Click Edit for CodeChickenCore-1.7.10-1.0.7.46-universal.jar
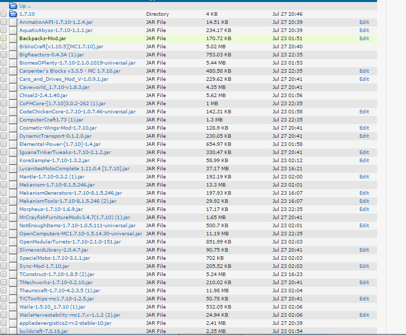Viewport: 406px width, 335px height. point(364,111)
